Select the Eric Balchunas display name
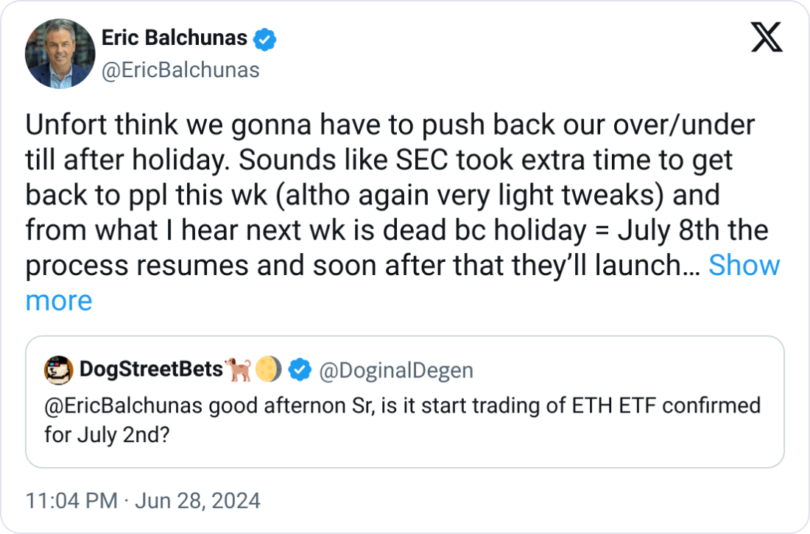Image resolution: width=810 pixels, height=534 pixels. [x=174, y=38]
